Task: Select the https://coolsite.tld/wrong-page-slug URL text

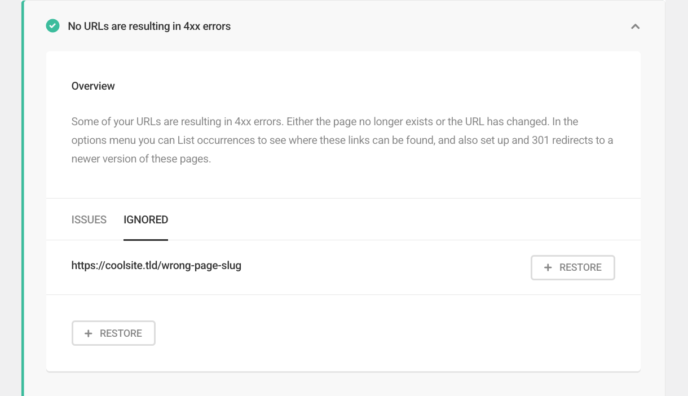Action: click(156, 265)
